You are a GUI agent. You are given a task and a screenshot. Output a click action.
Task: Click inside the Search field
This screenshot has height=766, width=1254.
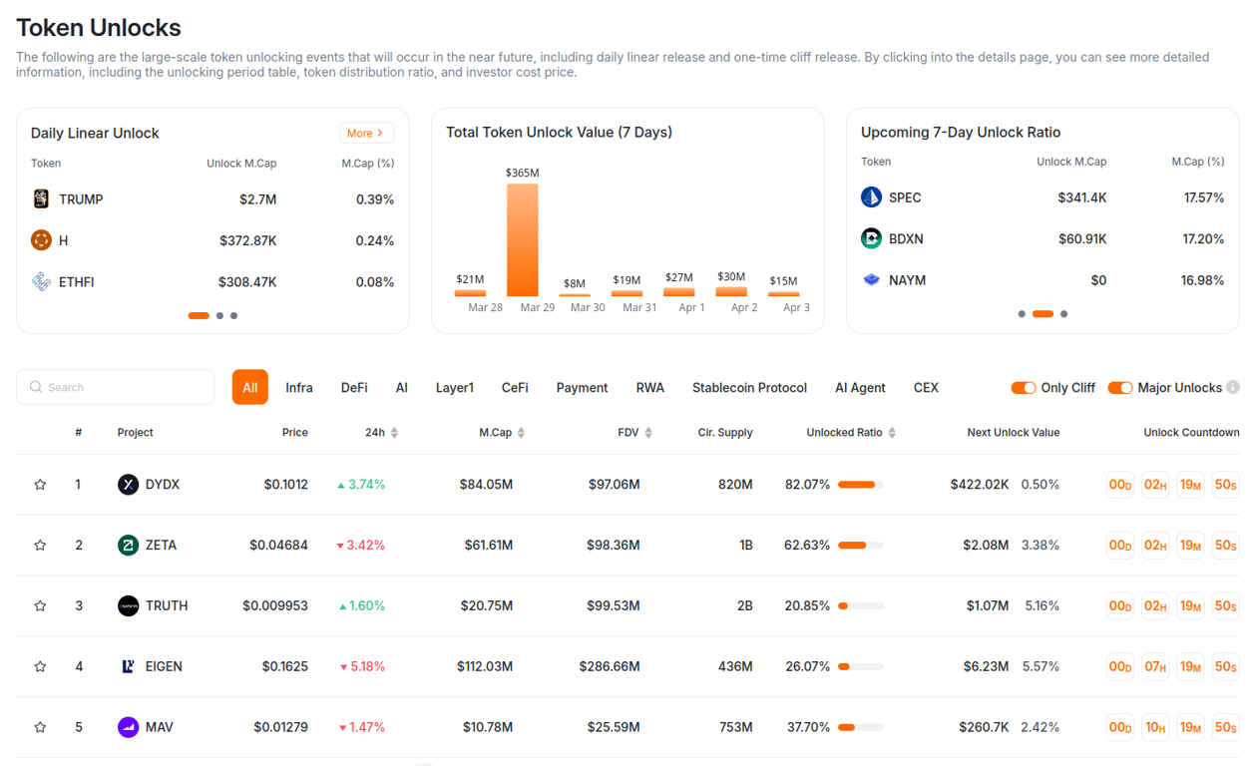tap(115, 387)
